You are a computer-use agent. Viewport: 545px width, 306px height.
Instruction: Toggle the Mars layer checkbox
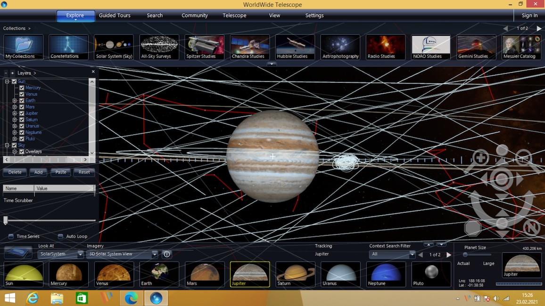(22, 107)
